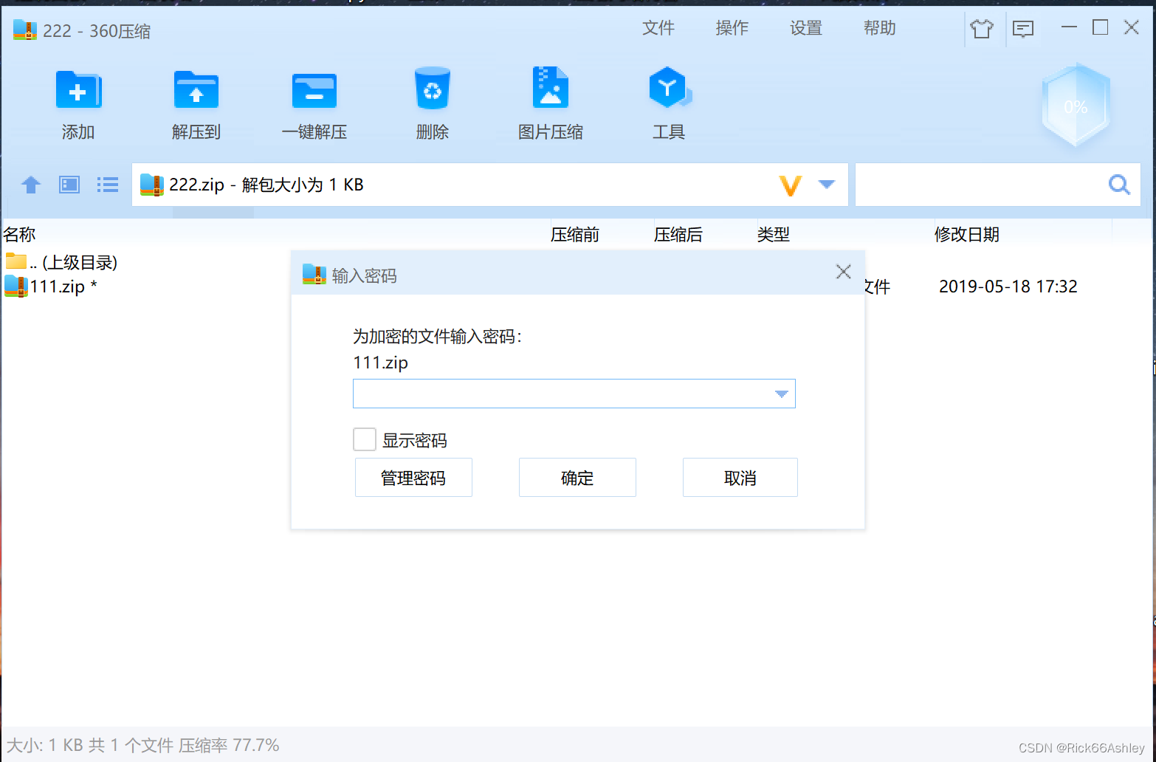Image resolution: width=1156 pixels, height=762 pixels.
Task: Toggle the 显示密码 checkbox
Action: pyautogui.click(x=365, y=439)
